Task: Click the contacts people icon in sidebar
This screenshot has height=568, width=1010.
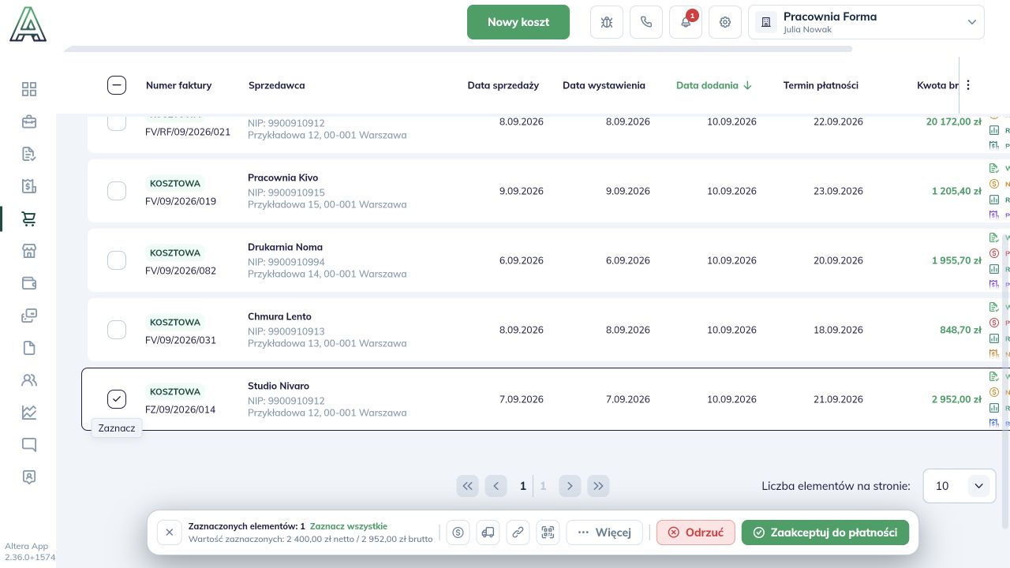Action: (x=29, y=380)
